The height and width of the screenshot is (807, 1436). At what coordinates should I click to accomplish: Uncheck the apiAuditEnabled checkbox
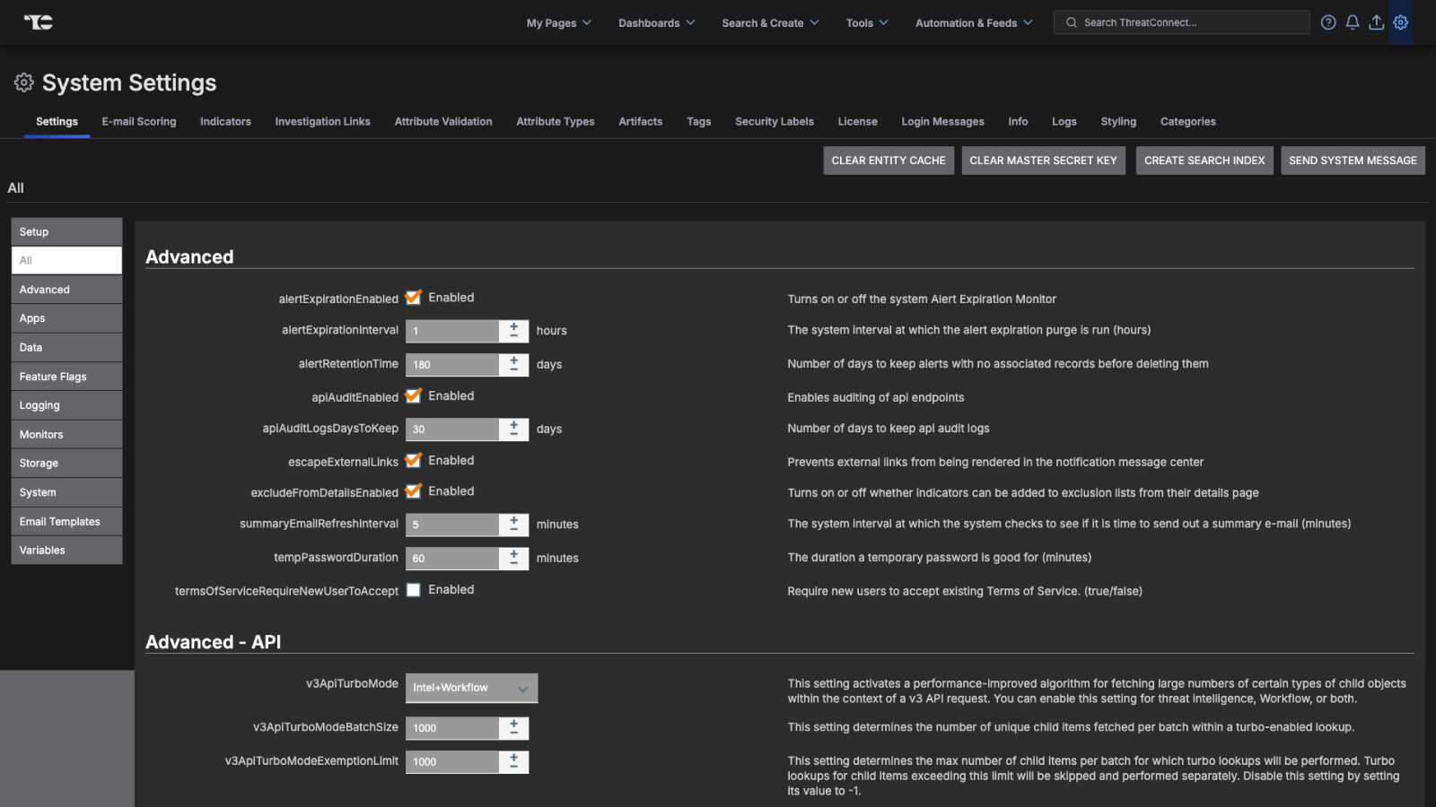(x=413, y=395)
